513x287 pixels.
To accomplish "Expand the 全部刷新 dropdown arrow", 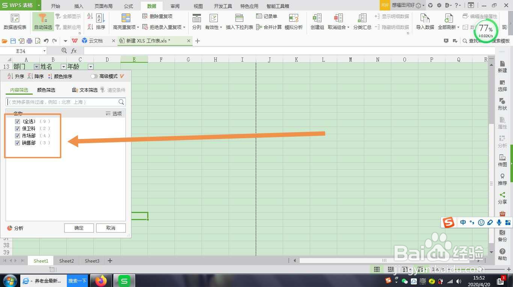I will pyautogui.click(x=458, y=27).
